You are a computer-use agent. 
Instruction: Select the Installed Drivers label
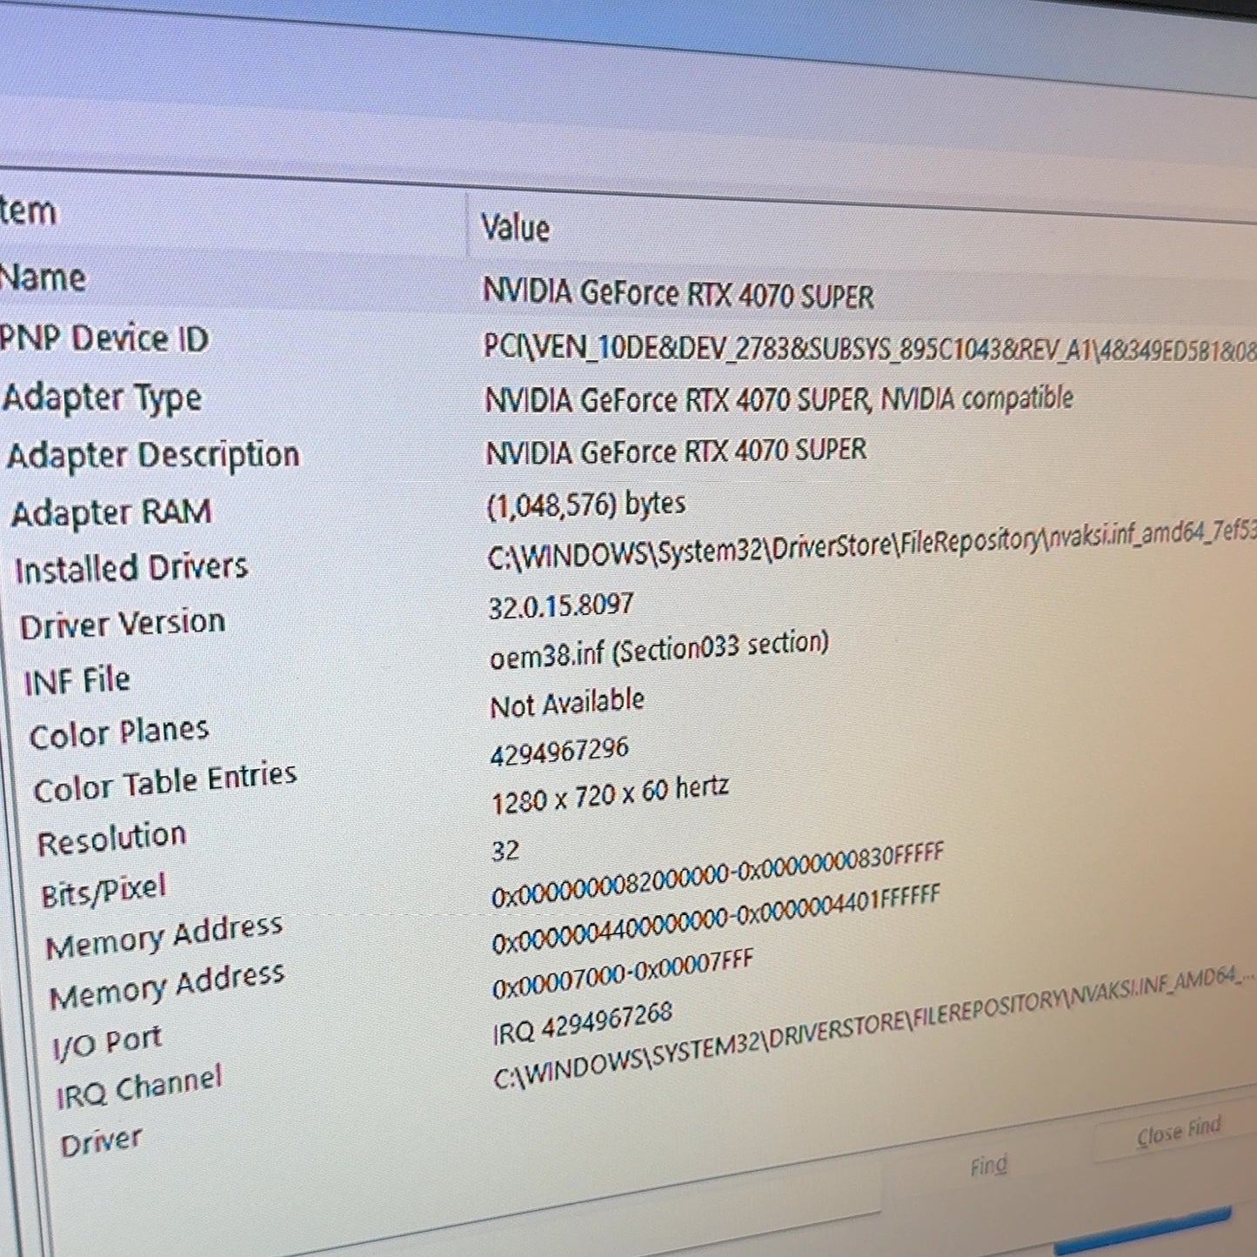131,568
